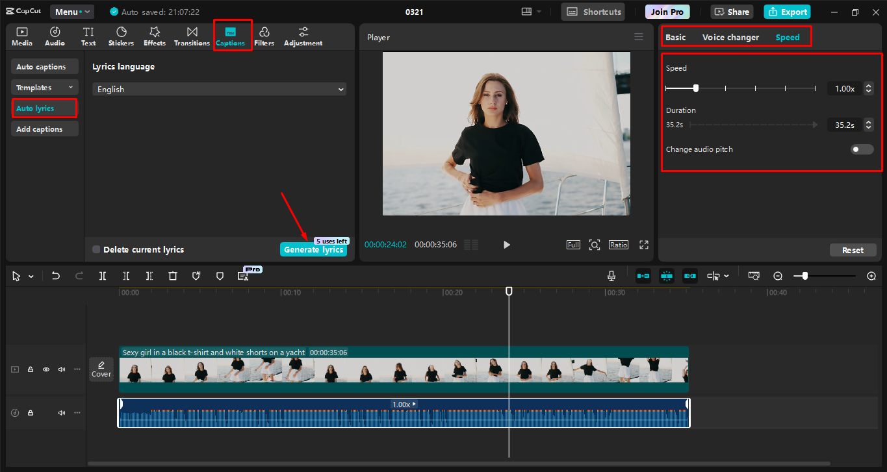Enable Delete current lyrics checkbox
This screenshot has height=472, width=887.
click(95, 249)
